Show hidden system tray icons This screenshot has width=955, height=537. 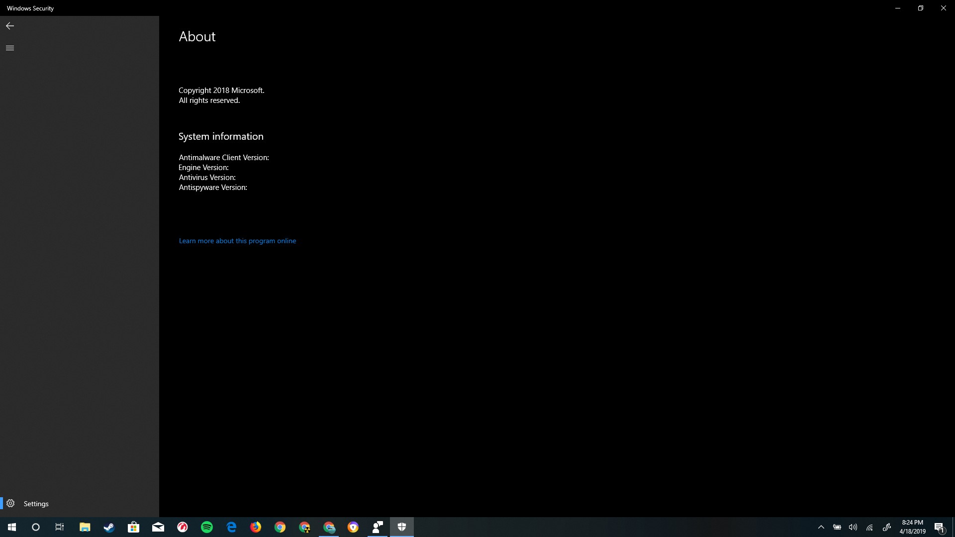tap(821, 527)
